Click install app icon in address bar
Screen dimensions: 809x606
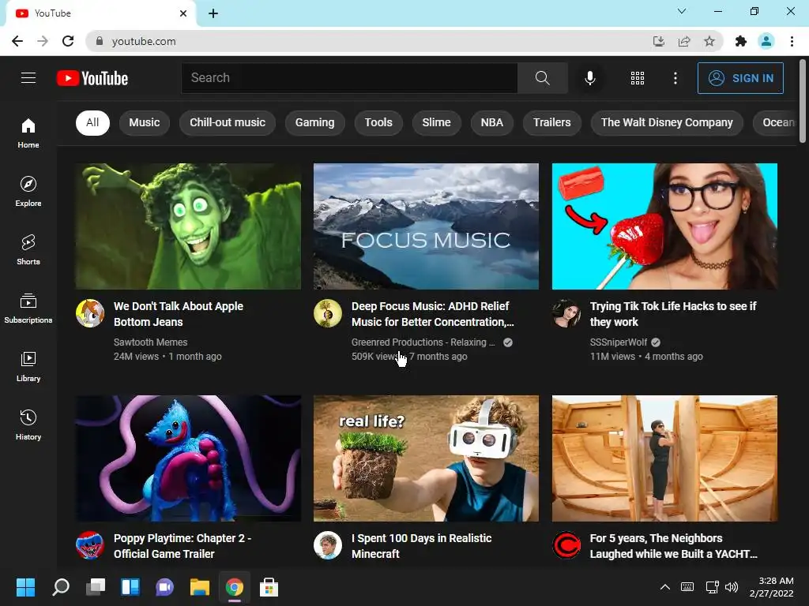[659, 41]
